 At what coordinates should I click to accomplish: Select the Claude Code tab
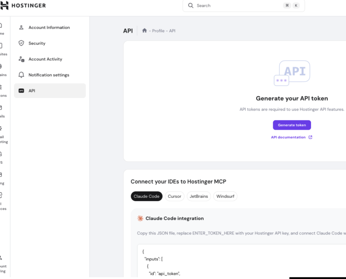[x=147, y=196]
